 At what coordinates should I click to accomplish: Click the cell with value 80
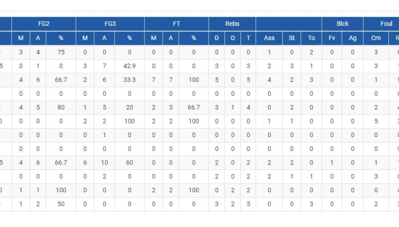point(61,107)
